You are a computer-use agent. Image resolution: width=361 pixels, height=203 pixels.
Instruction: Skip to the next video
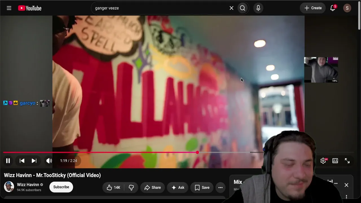point(34,161)
